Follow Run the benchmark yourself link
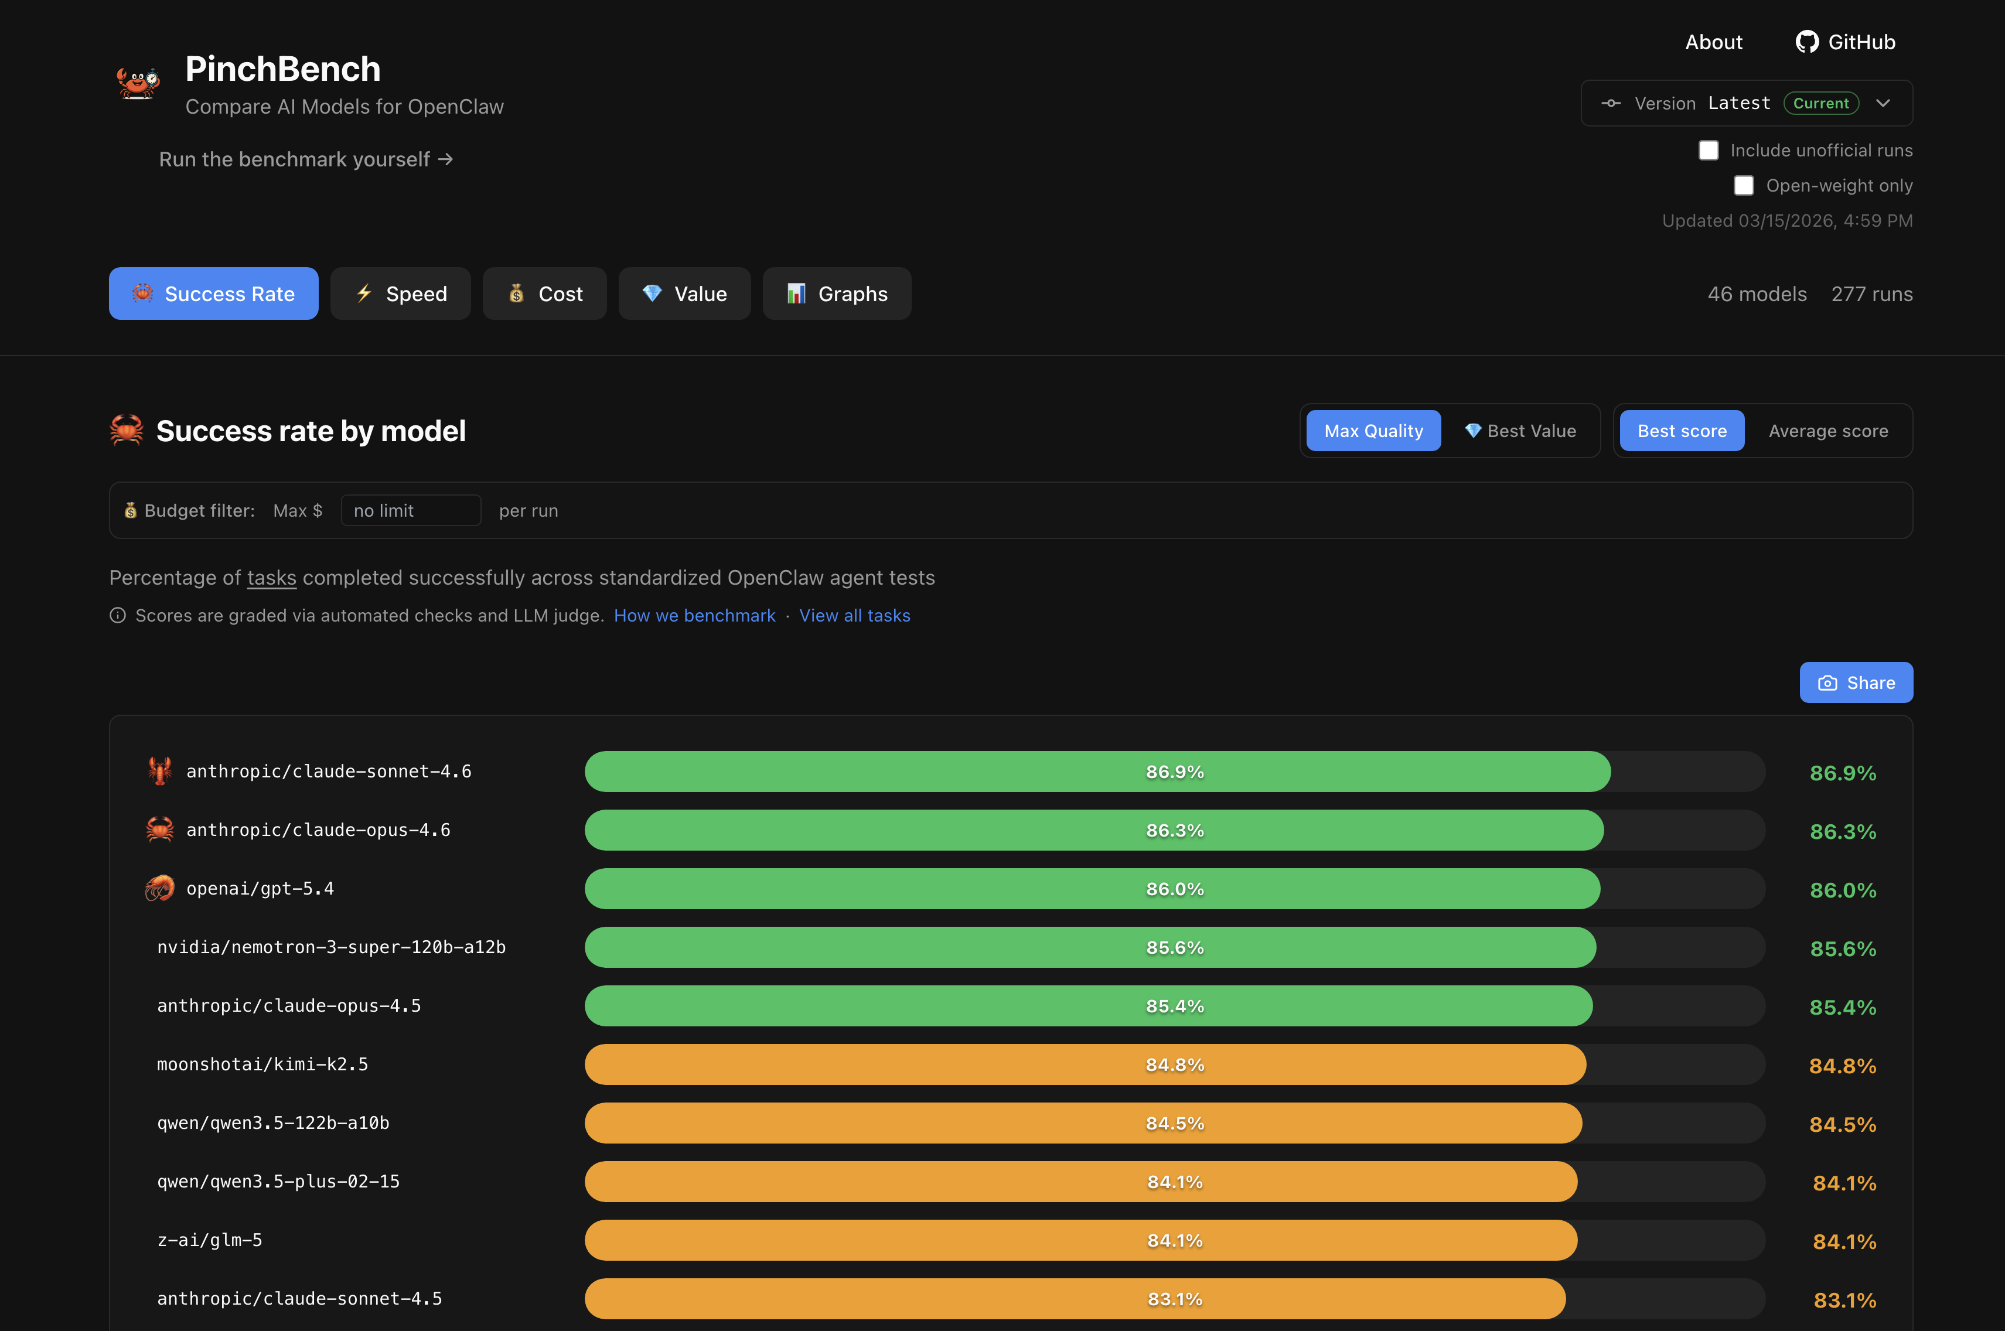2005x1331 pixels. coord(306,159)
